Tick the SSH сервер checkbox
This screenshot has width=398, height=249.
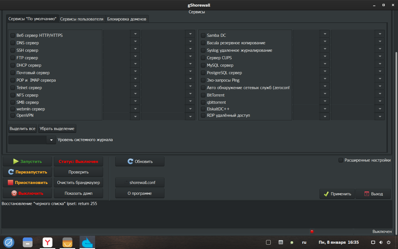(13, 50)
